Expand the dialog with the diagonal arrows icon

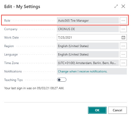tap(116, 6)
